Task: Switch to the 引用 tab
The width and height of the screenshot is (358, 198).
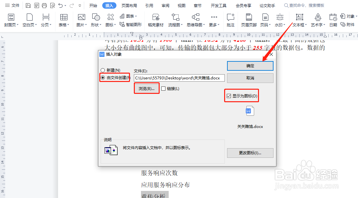Action: pos(149,5)
